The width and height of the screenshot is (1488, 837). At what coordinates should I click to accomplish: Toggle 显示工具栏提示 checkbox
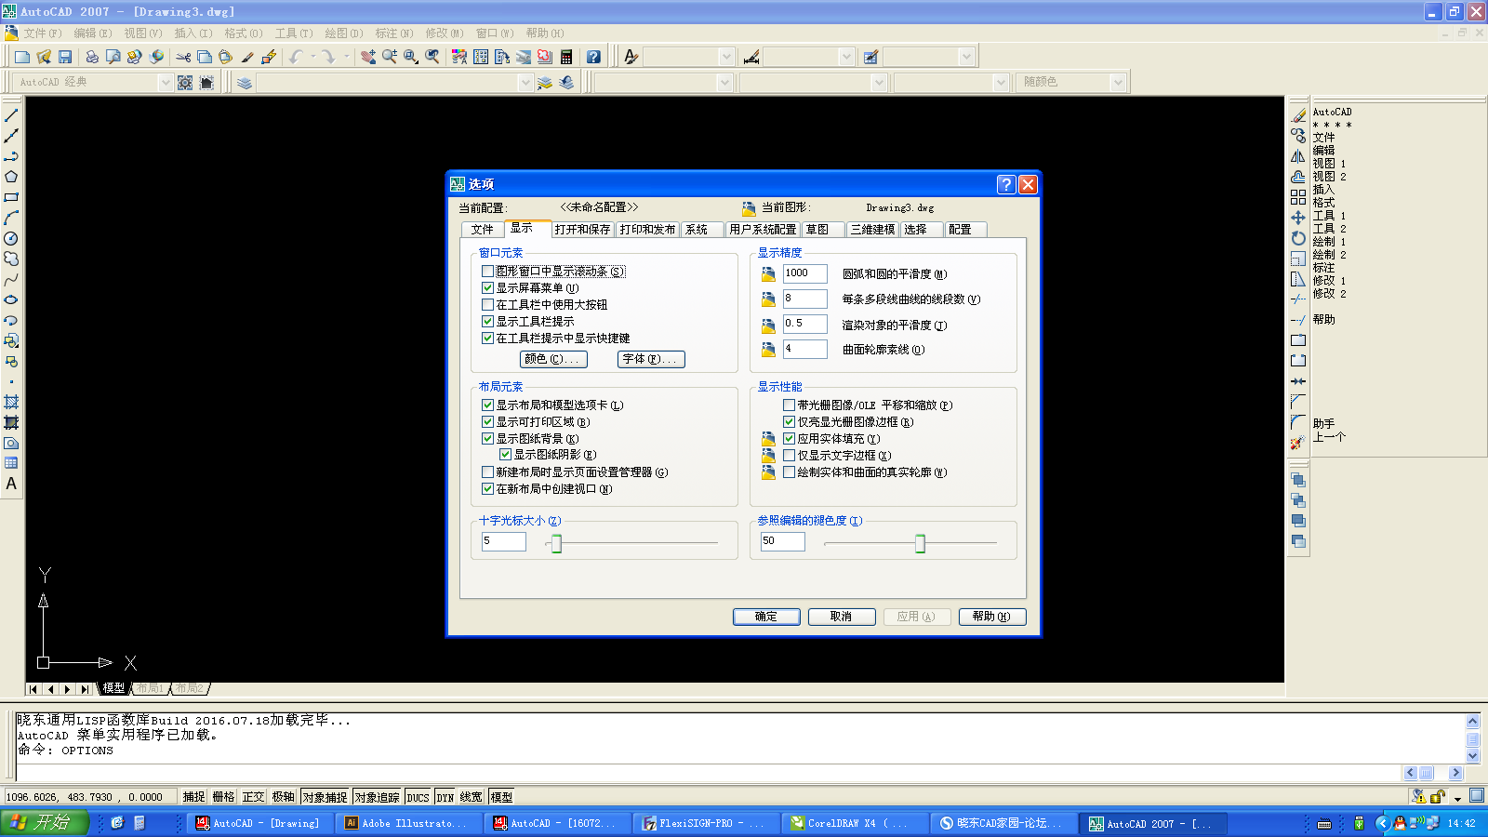tap(487, 322)
